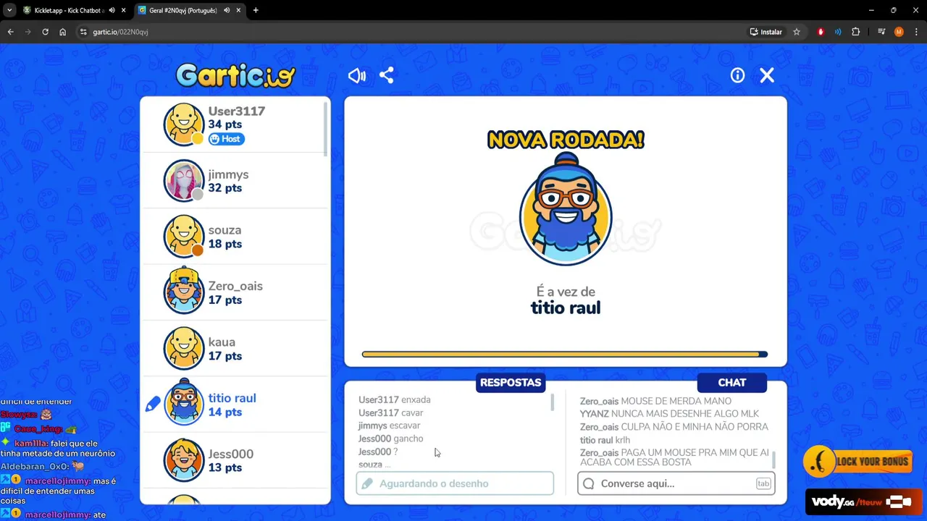The height and width of the screenshot is (521, 927).
Task: Leave the room with the X icon
Action: tap(767, 75)
